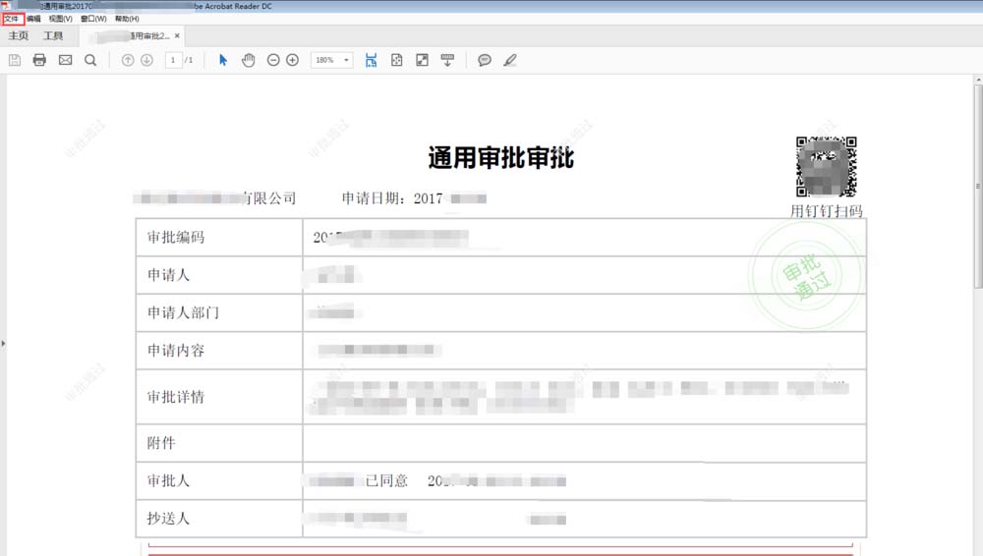The image size is (983, 556).
Task: Click the 申请人部门 row label
Action: (x=183, y=312)
